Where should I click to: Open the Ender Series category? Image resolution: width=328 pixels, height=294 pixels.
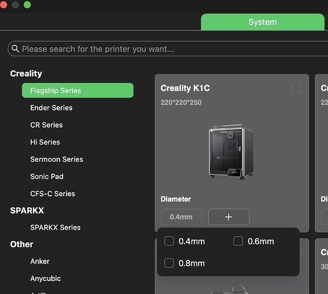pyautogui.click(x=51, y=108)
